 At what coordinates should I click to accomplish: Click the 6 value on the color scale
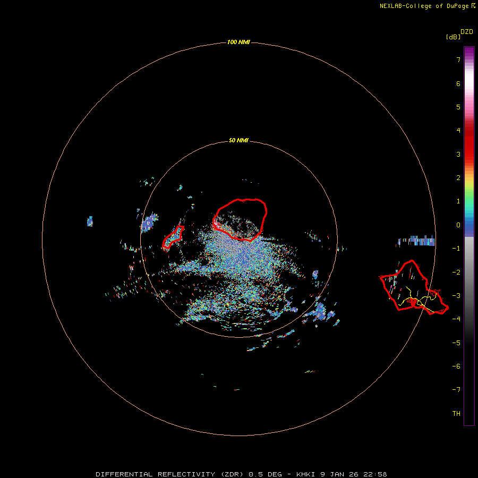(458, 83)
